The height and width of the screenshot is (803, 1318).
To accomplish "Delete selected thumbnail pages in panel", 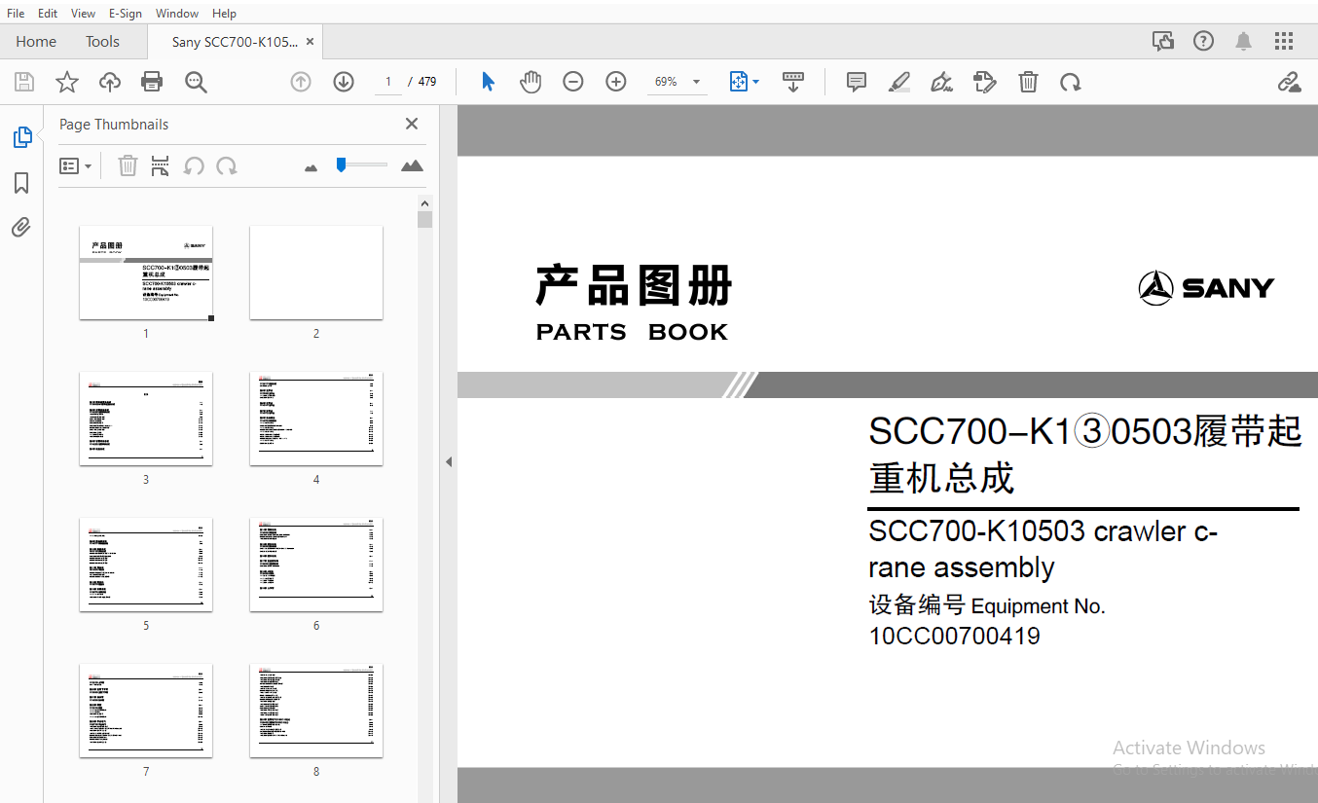I will 128,165.
